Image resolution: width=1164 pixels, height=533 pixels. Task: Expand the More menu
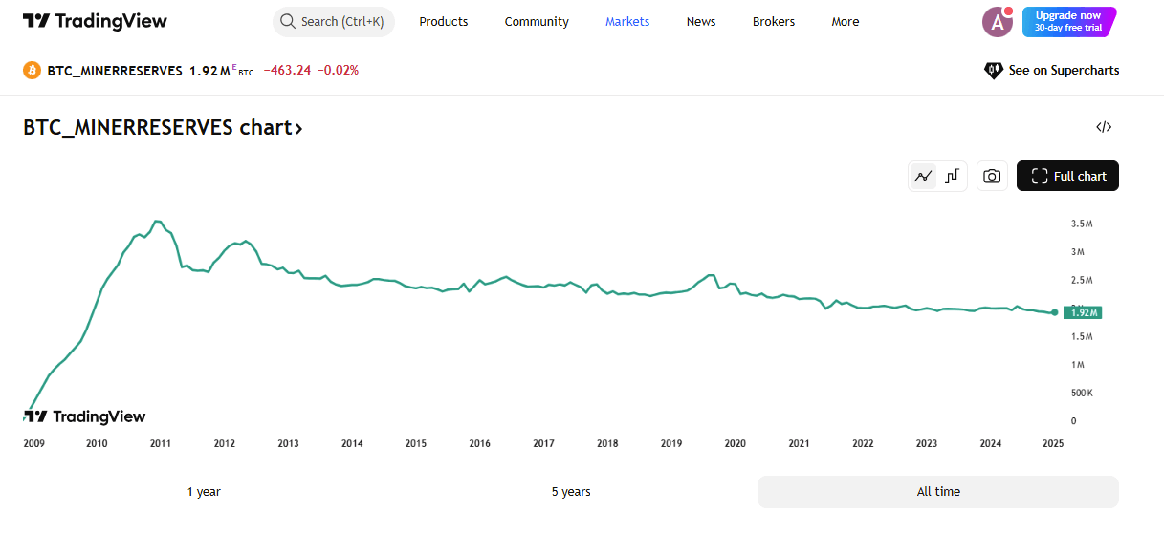click(x=845, y=21)
